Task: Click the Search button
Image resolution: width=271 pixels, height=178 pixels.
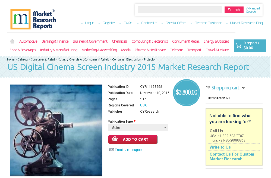Action: (234, 9)
